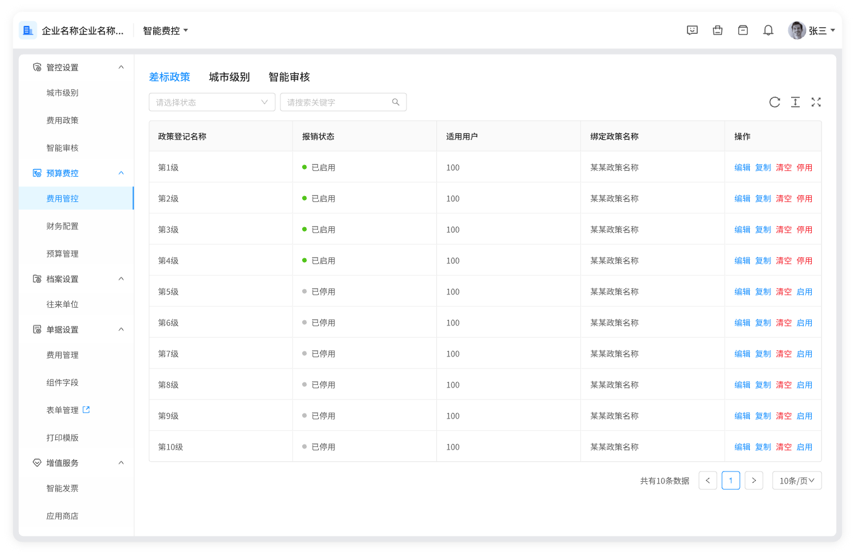Click the external link icon beside 表单管理
855x556 pixels.
pos(86,410)
